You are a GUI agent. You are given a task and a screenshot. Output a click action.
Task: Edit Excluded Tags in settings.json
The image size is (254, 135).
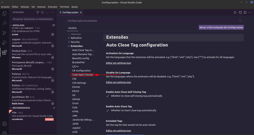(x=118, y=131)
